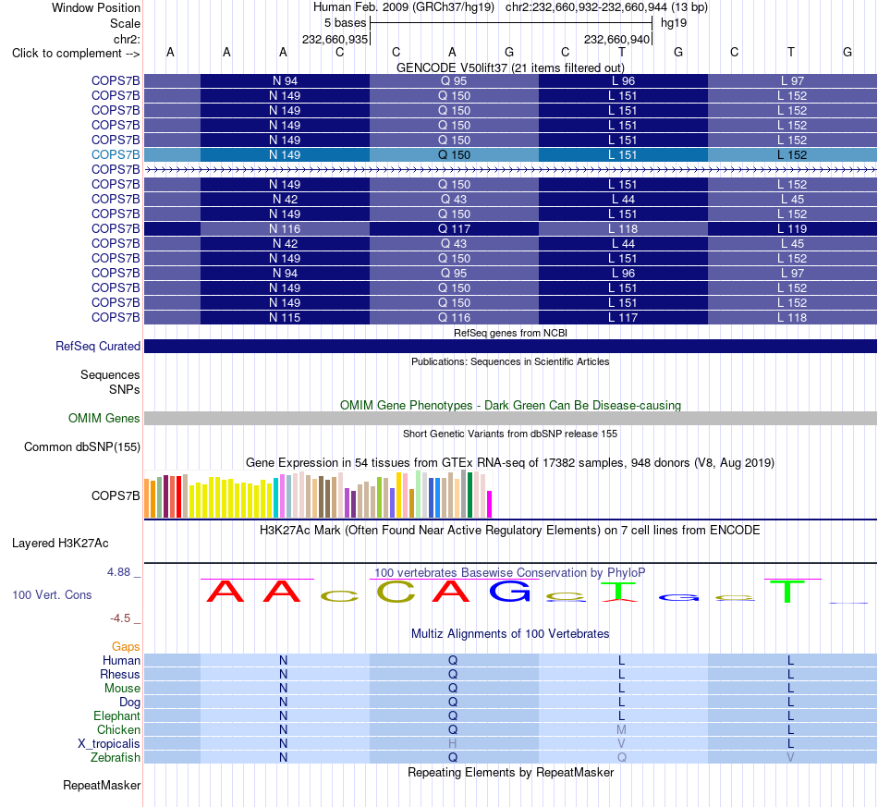Open the OMIM Gene Phenotypes title
This screenshot has width=878, height=807.
click(510, 405)
